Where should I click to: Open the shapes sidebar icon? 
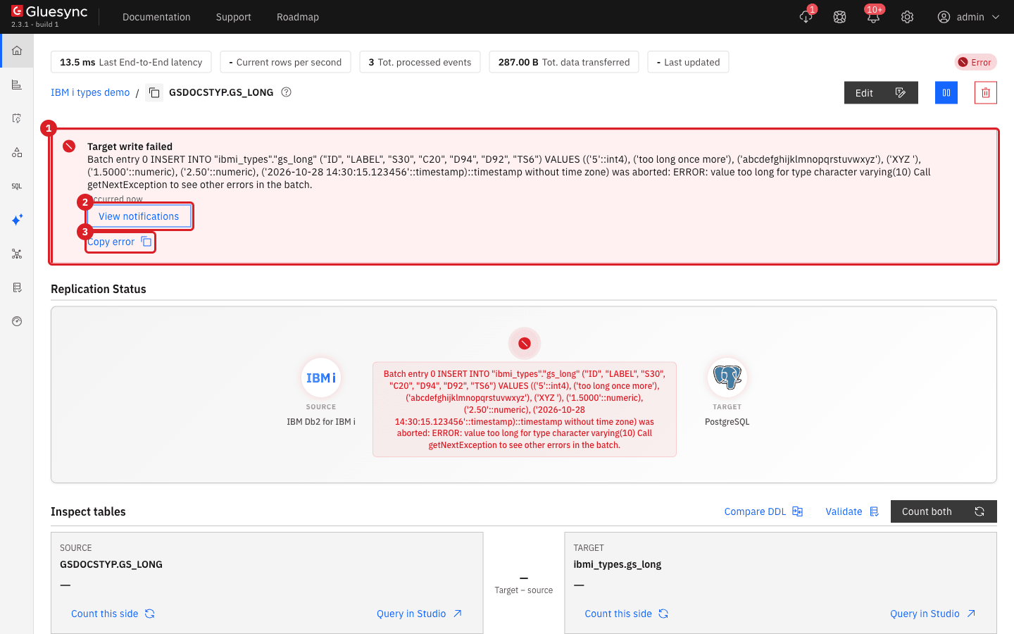pyautogui.click(x=17, y=152)
